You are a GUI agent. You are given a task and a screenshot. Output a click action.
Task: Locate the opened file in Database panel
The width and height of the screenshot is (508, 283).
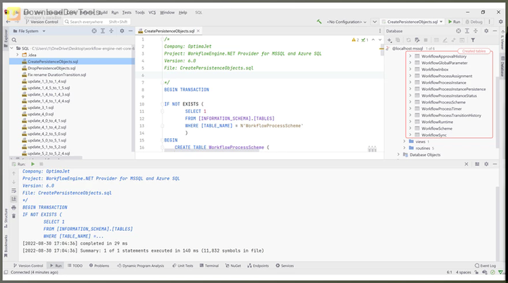click(x=459, y=31)
